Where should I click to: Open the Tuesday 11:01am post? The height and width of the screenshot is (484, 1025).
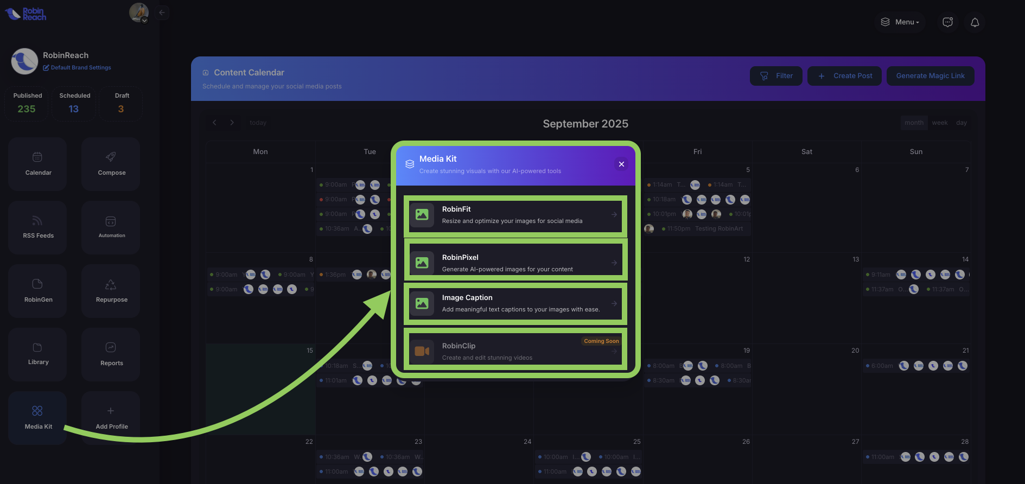[x=370, y=380]
